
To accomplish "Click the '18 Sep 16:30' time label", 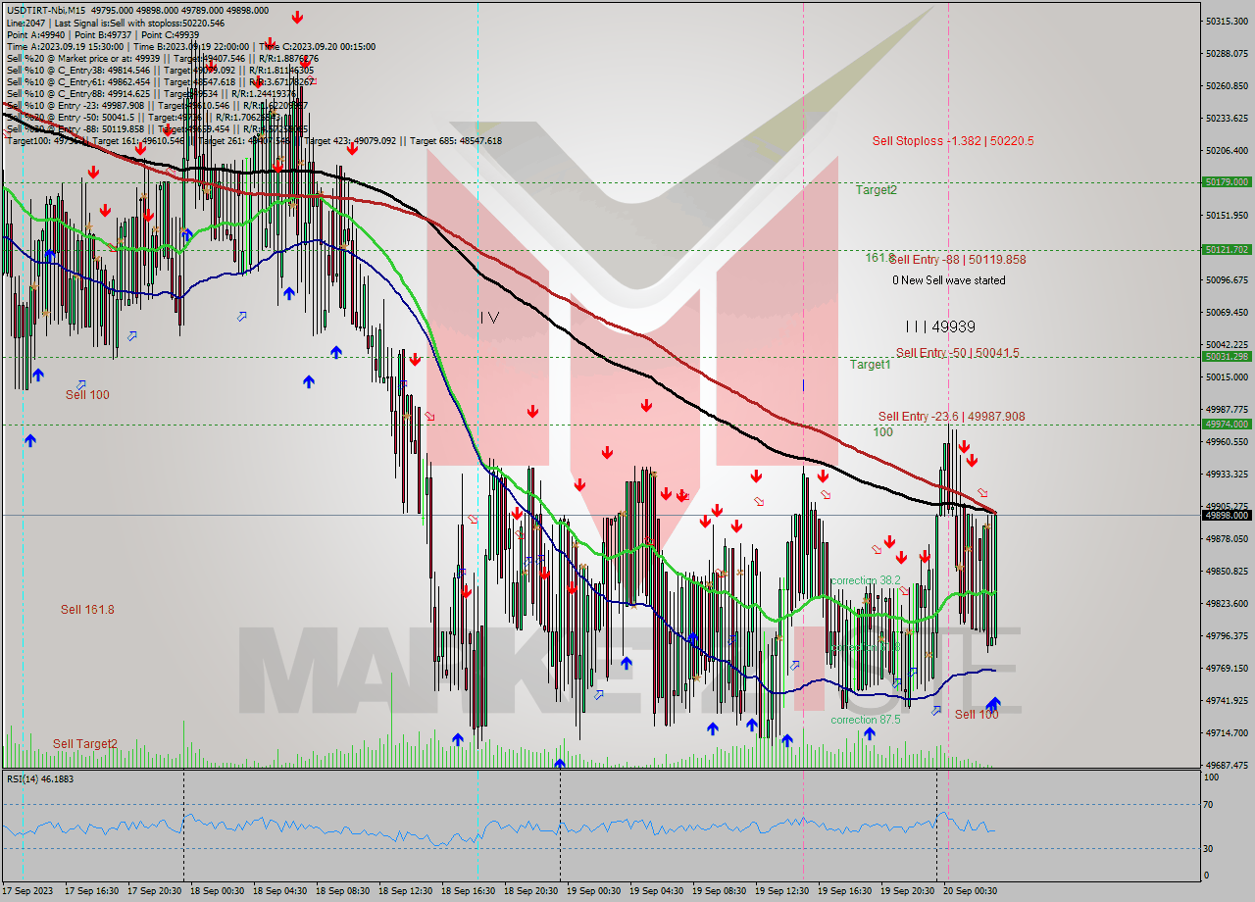I will 468,891.
